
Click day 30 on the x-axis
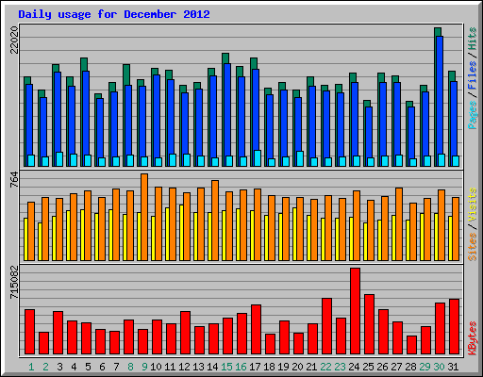click(439, 367)
